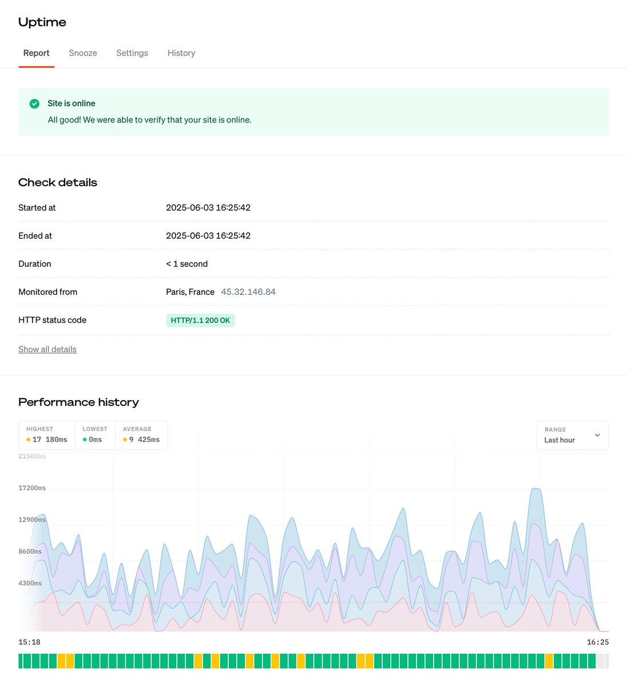
Task: Click the Average 9 425ms stat
Action: point(141,435)
